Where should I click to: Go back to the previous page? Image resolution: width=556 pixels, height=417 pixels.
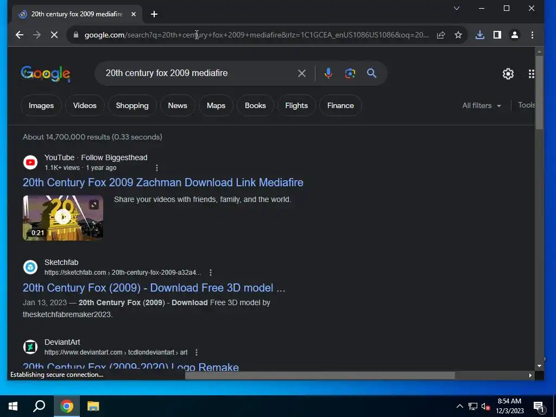20,35
